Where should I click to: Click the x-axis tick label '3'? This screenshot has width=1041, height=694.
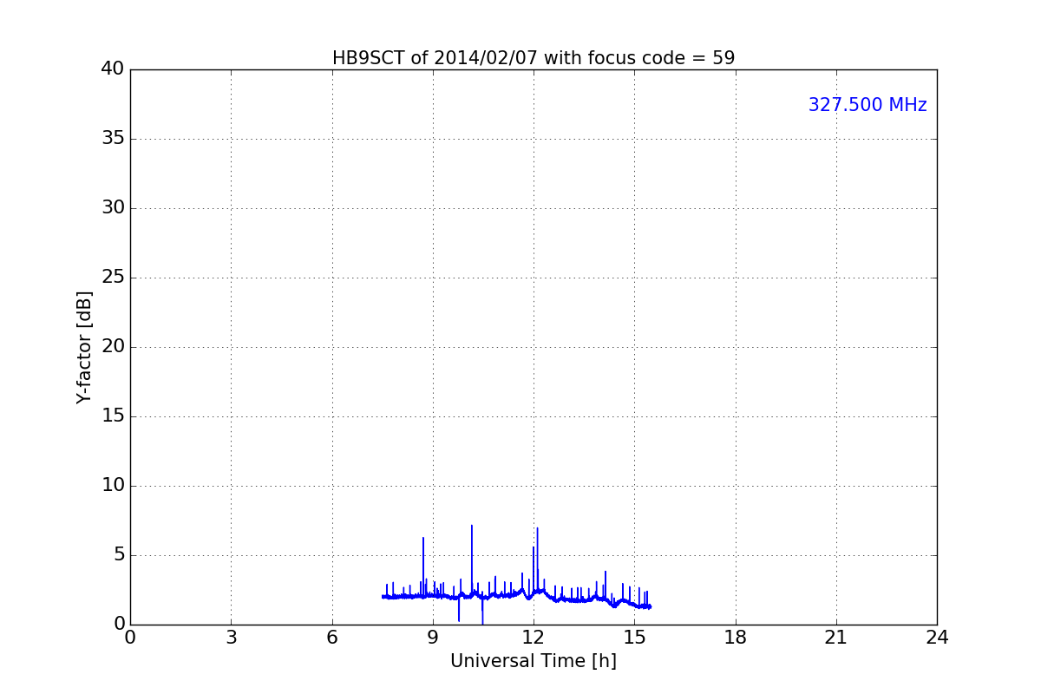pyautogui.click(x=231, y=637)
